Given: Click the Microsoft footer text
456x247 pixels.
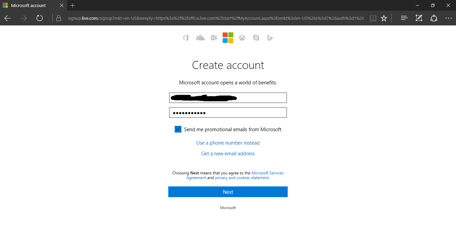Looking at the screenshot, I should (228, 208).
